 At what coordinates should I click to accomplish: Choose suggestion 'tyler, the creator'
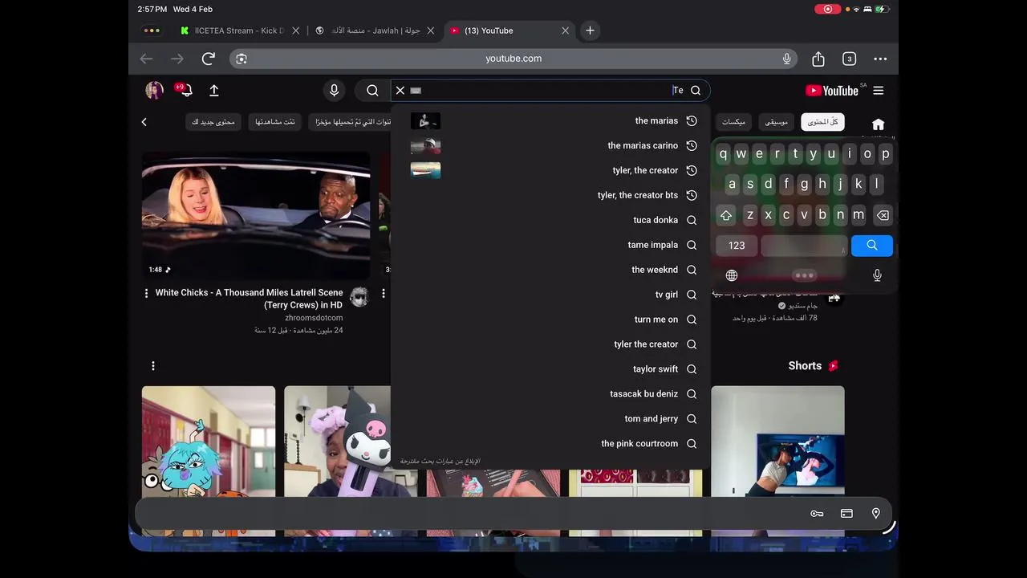[x=550, y=170]
